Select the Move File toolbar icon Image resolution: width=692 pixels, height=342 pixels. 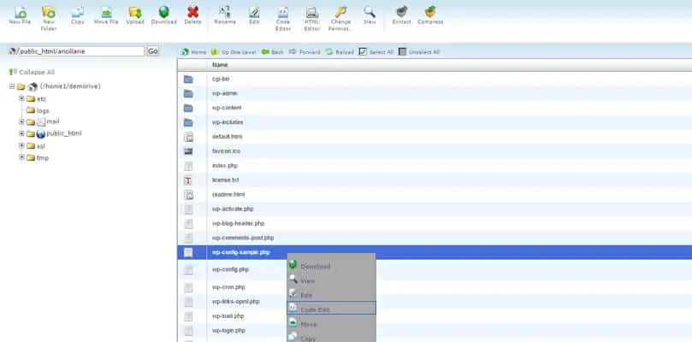[106, 15]
